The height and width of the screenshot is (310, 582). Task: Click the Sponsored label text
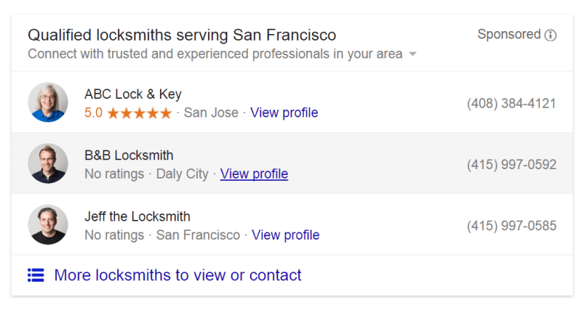point(509,35)
